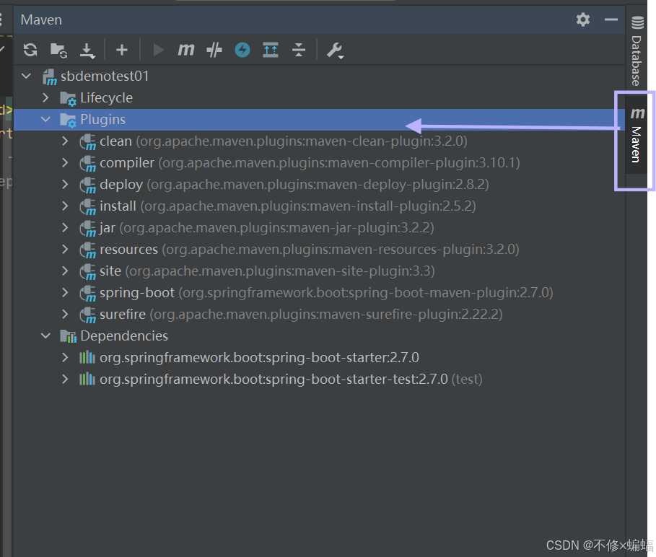
Task: Click the site plugin icon
Action: (88, 272)
